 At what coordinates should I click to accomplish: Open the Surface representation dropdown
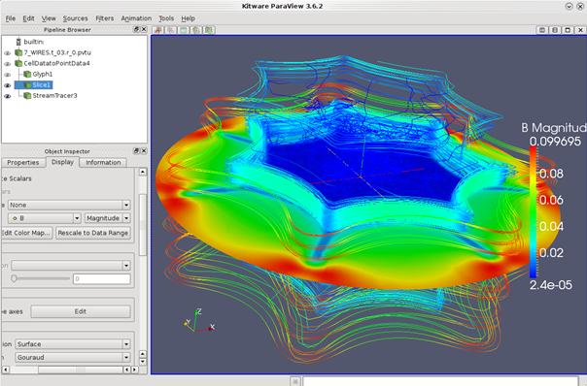point(73,344)
